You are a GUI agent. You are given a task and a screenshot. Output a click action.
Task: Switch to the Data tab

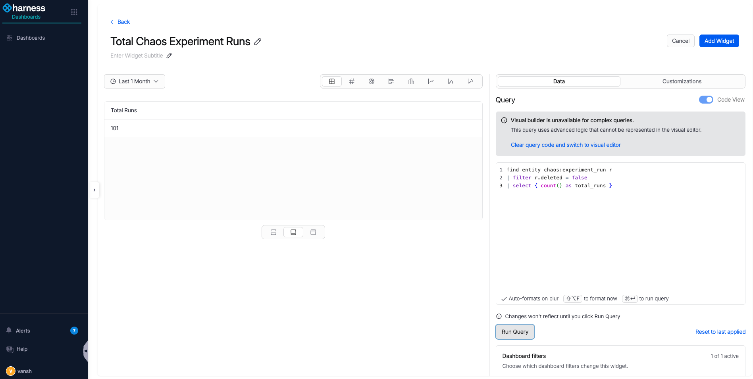pyautogui.click(x=559, y=81)
